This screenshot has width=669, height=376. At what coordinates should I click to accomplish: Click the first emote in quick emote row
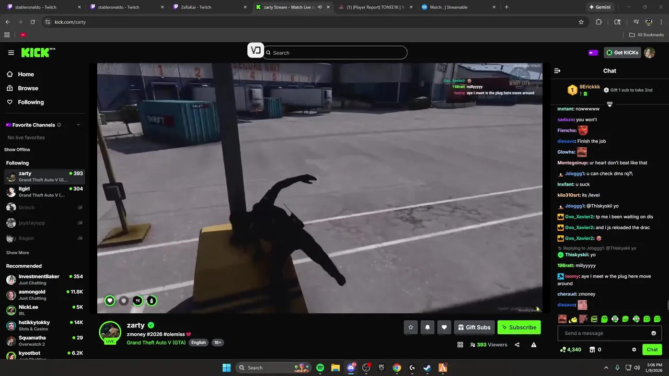coord(562,319)
